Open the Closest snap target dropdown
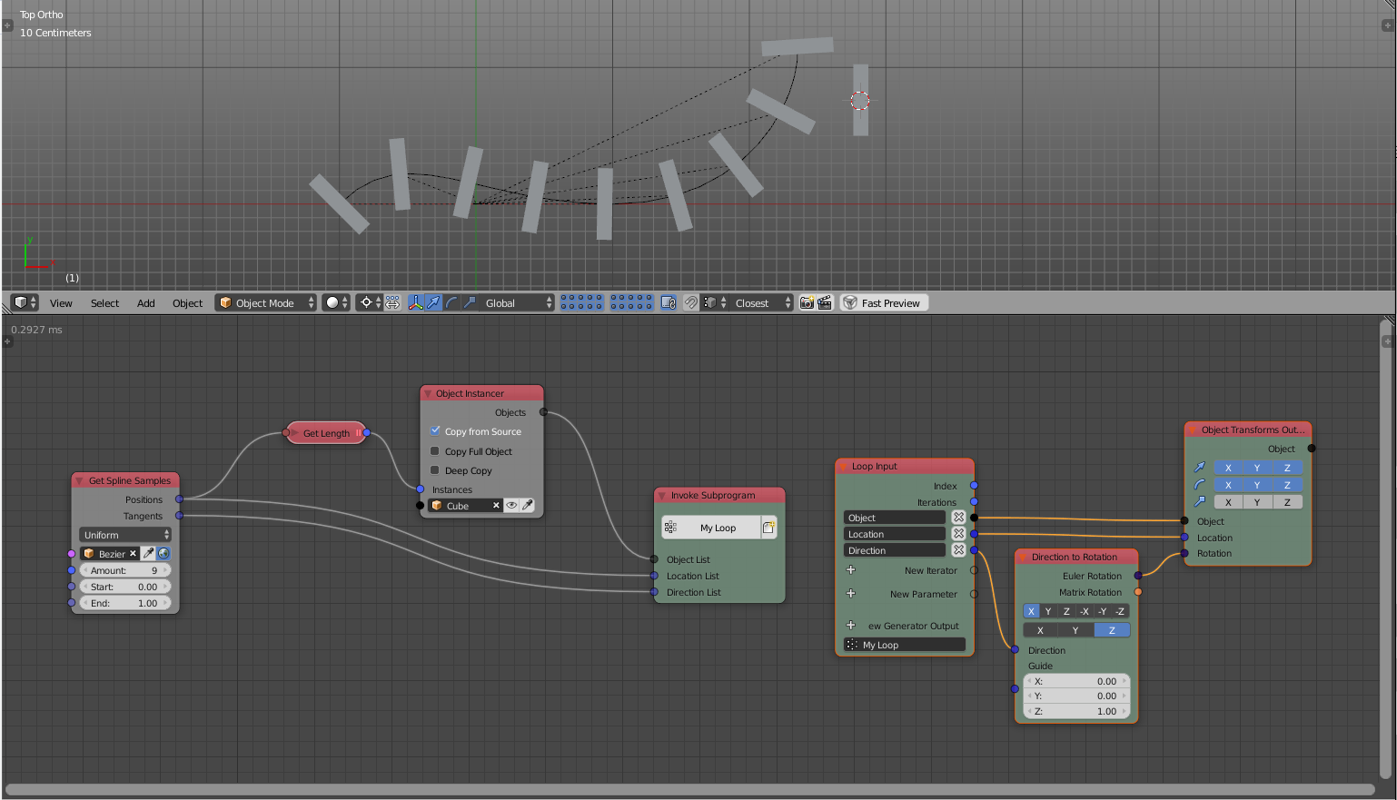 (x=762, y=302)
